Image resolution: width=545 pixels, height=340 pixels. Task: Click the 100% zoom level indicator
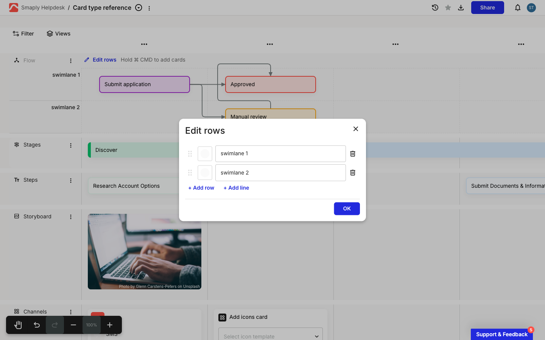pos(92,325)
